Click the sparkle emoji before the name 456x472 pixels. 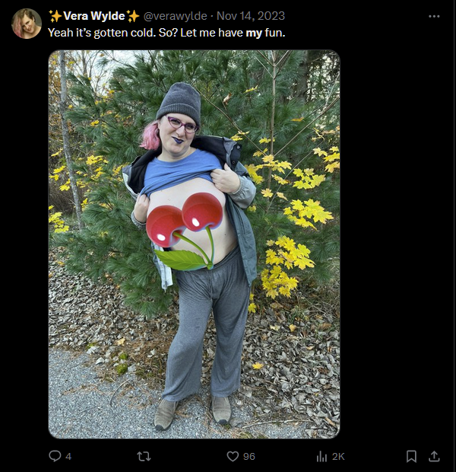tap(55, 16)
